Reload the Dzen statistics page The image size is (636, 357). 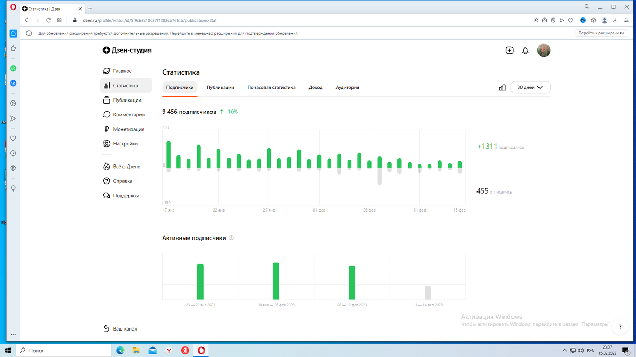click(x=49, y=20)
